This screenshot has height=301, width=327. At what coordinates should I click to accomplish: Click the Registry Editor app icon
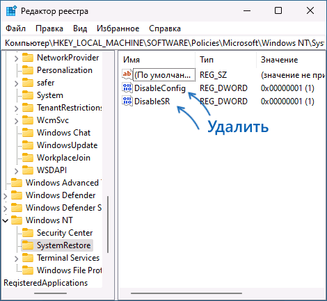[12, 11]
